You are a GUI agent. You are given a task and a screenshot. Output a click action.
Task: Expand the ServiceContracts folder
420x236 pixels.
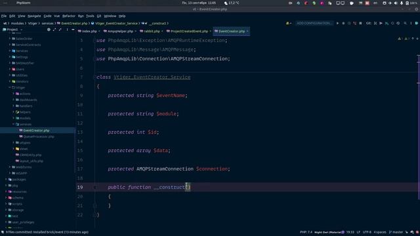click(x=10, y=45)
